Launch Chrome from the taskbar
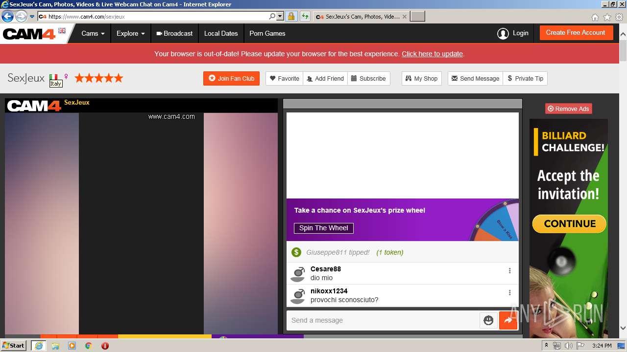This screenshot has width=627, height=352. point(88,346)
